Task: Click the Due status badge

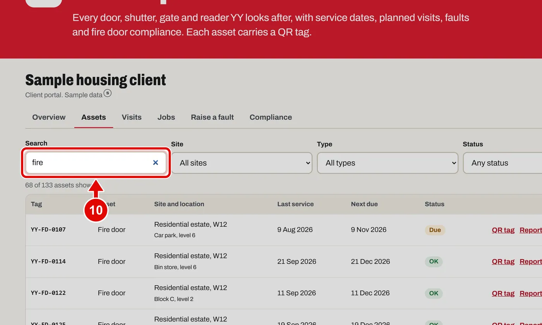Action: [x=435, y=230]
